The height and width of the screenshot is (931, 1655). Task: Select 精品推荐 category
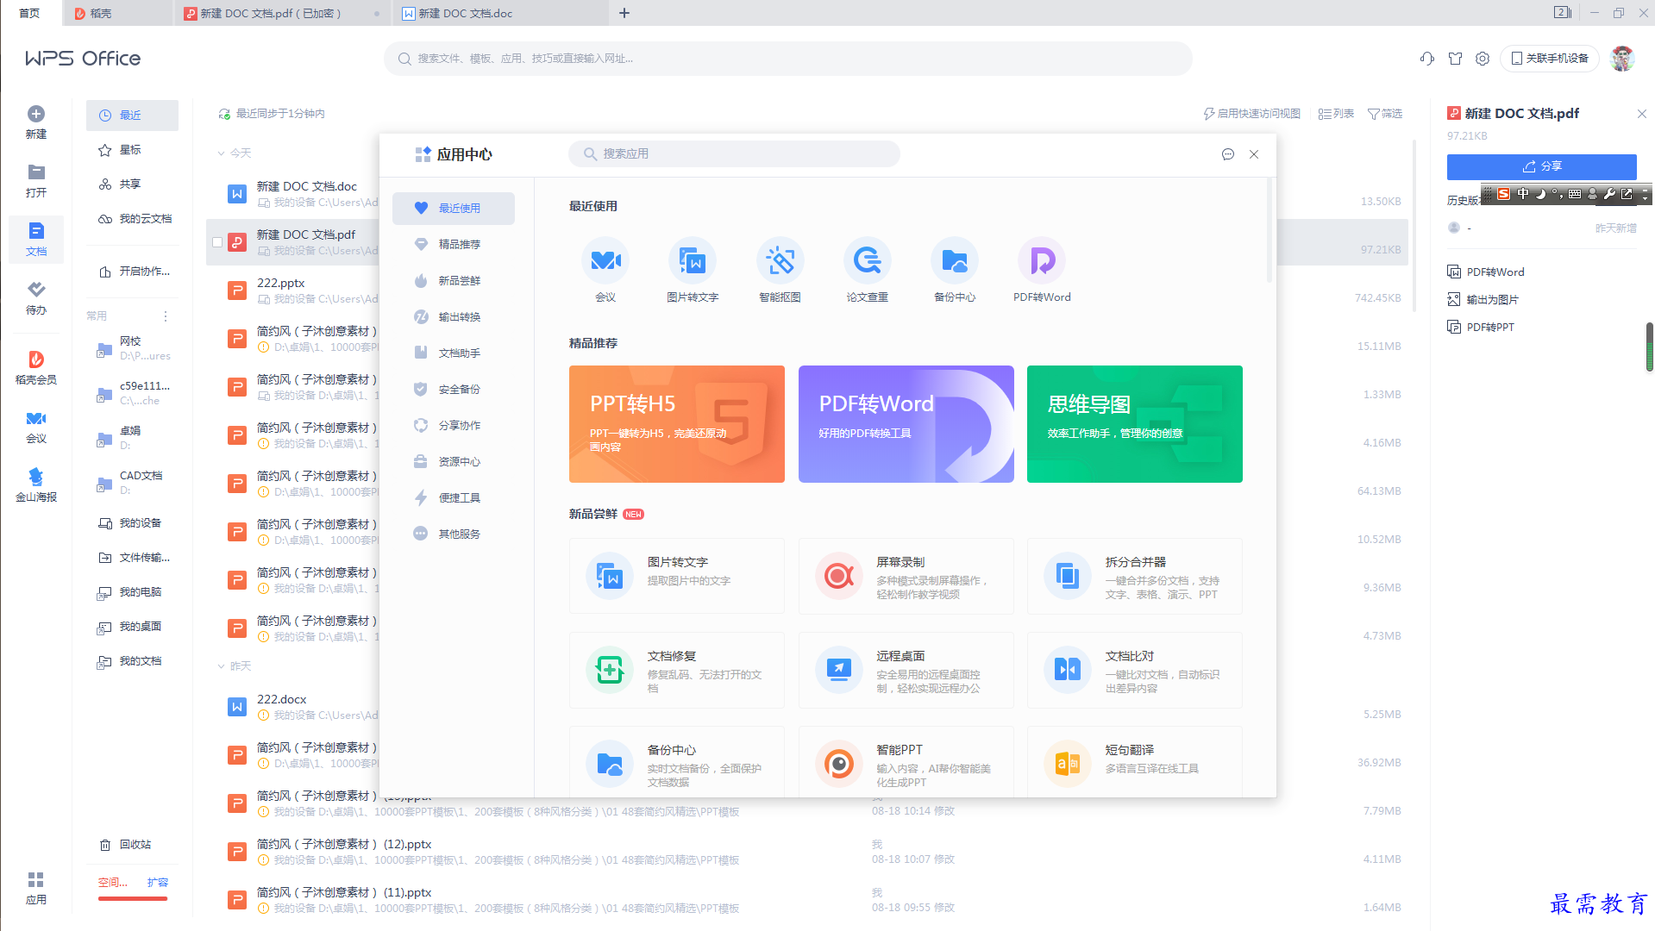click(x=454, y=245)
